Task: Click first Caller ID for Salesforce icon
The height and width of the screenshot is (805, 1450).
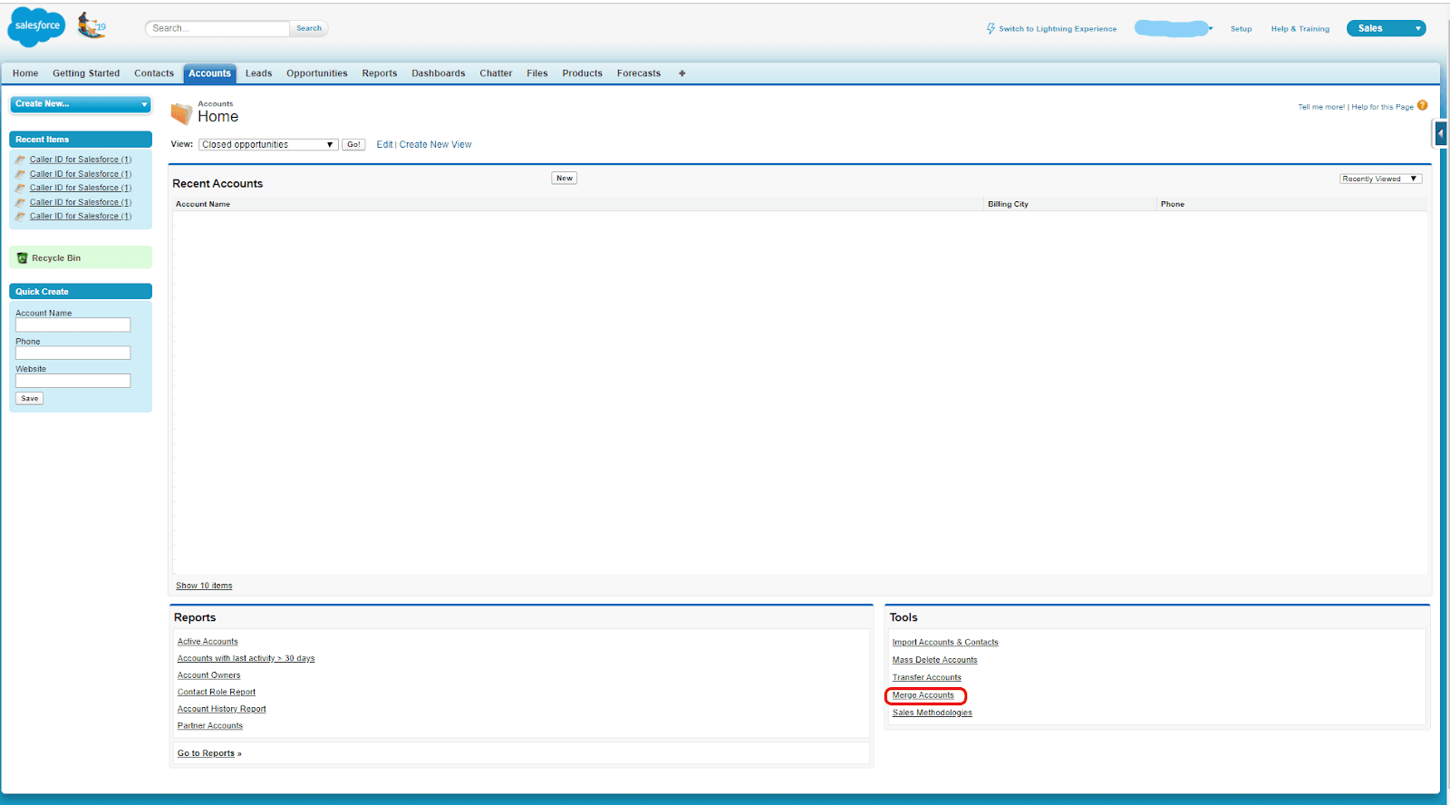Action: point(21,160)
